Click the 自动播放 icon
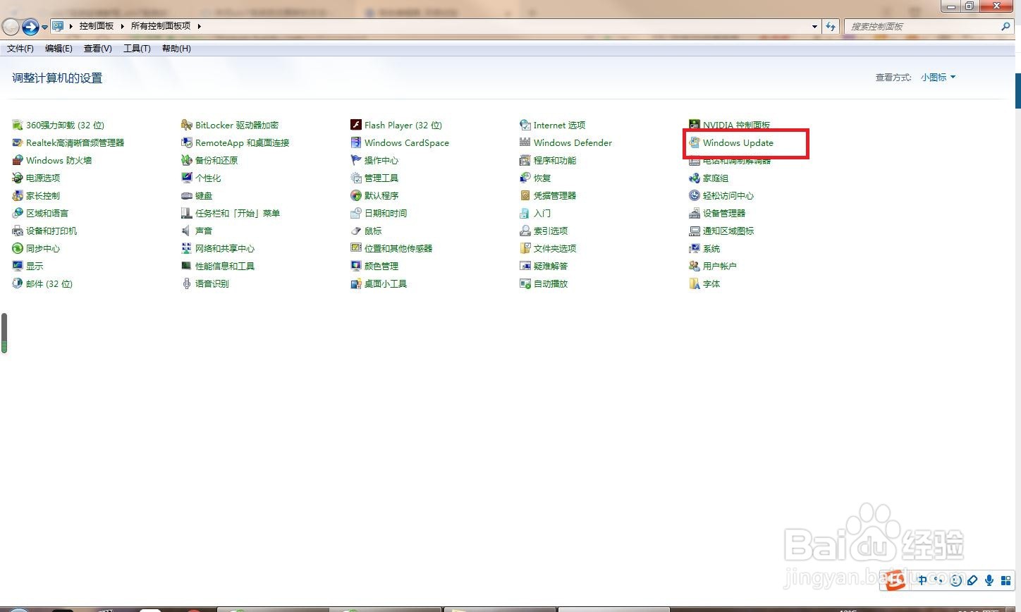The width and height of the screenshot is (1021, 612). pos(525,283)
